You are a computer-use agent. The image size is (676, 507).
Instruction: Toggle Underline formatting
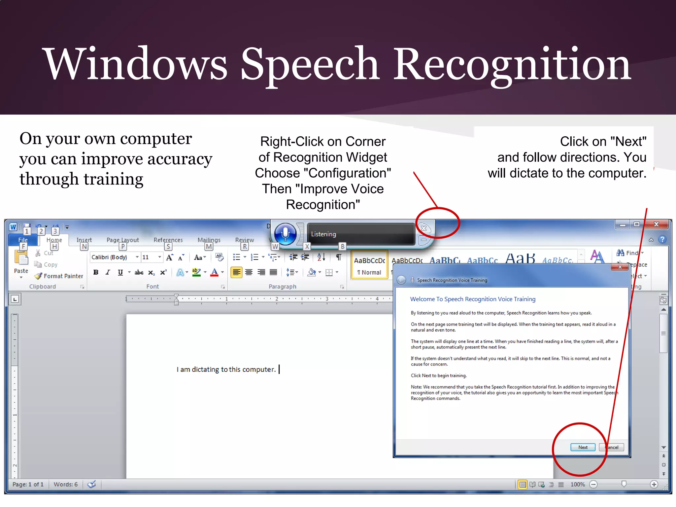coord(120,272)
